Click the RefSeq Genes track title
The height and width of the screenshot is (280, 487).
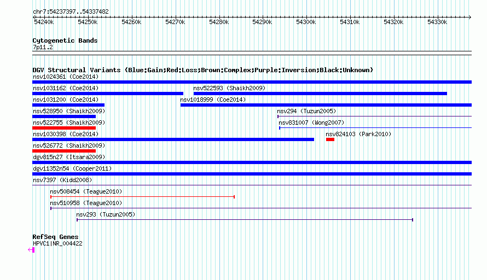[x=55, y=237]
